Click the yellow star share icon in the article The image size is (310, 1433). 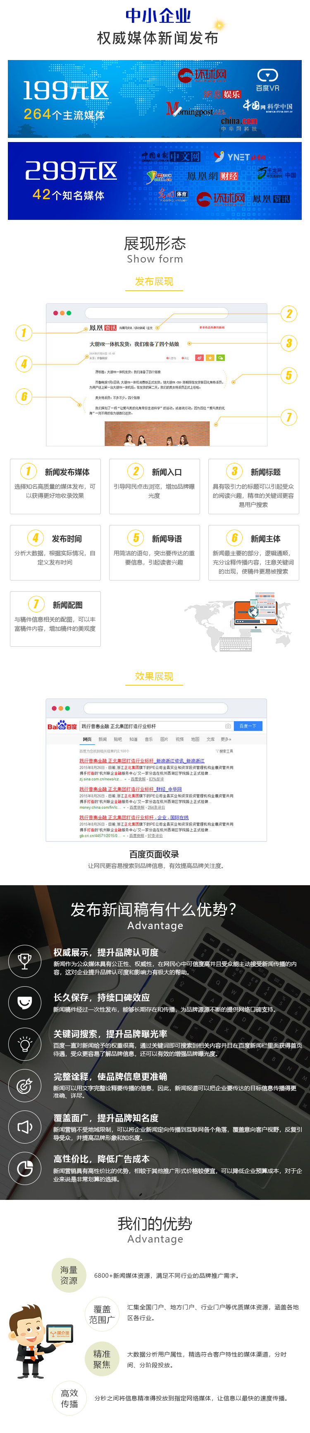pyautogui.click(x=210, y=358)
